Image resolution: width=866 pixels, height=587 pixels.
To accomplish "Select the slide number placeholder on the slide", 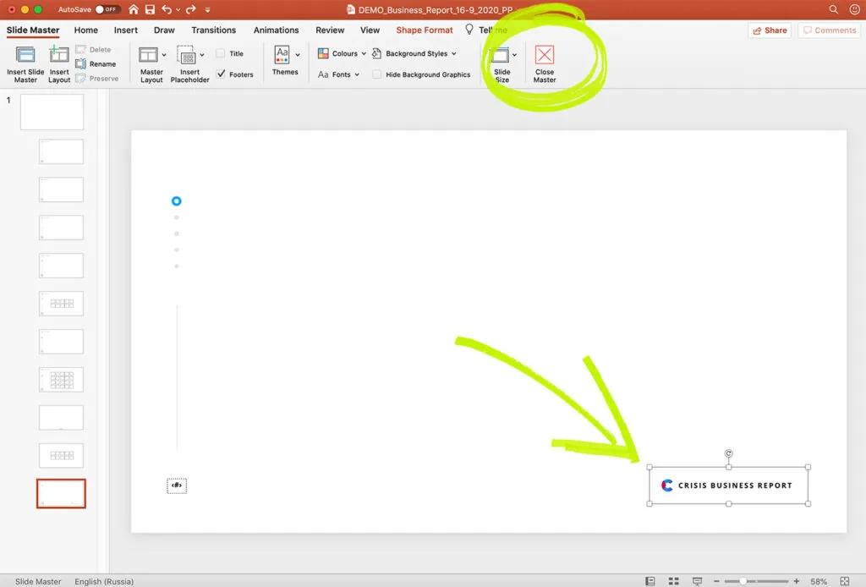I will coord(177,486).
